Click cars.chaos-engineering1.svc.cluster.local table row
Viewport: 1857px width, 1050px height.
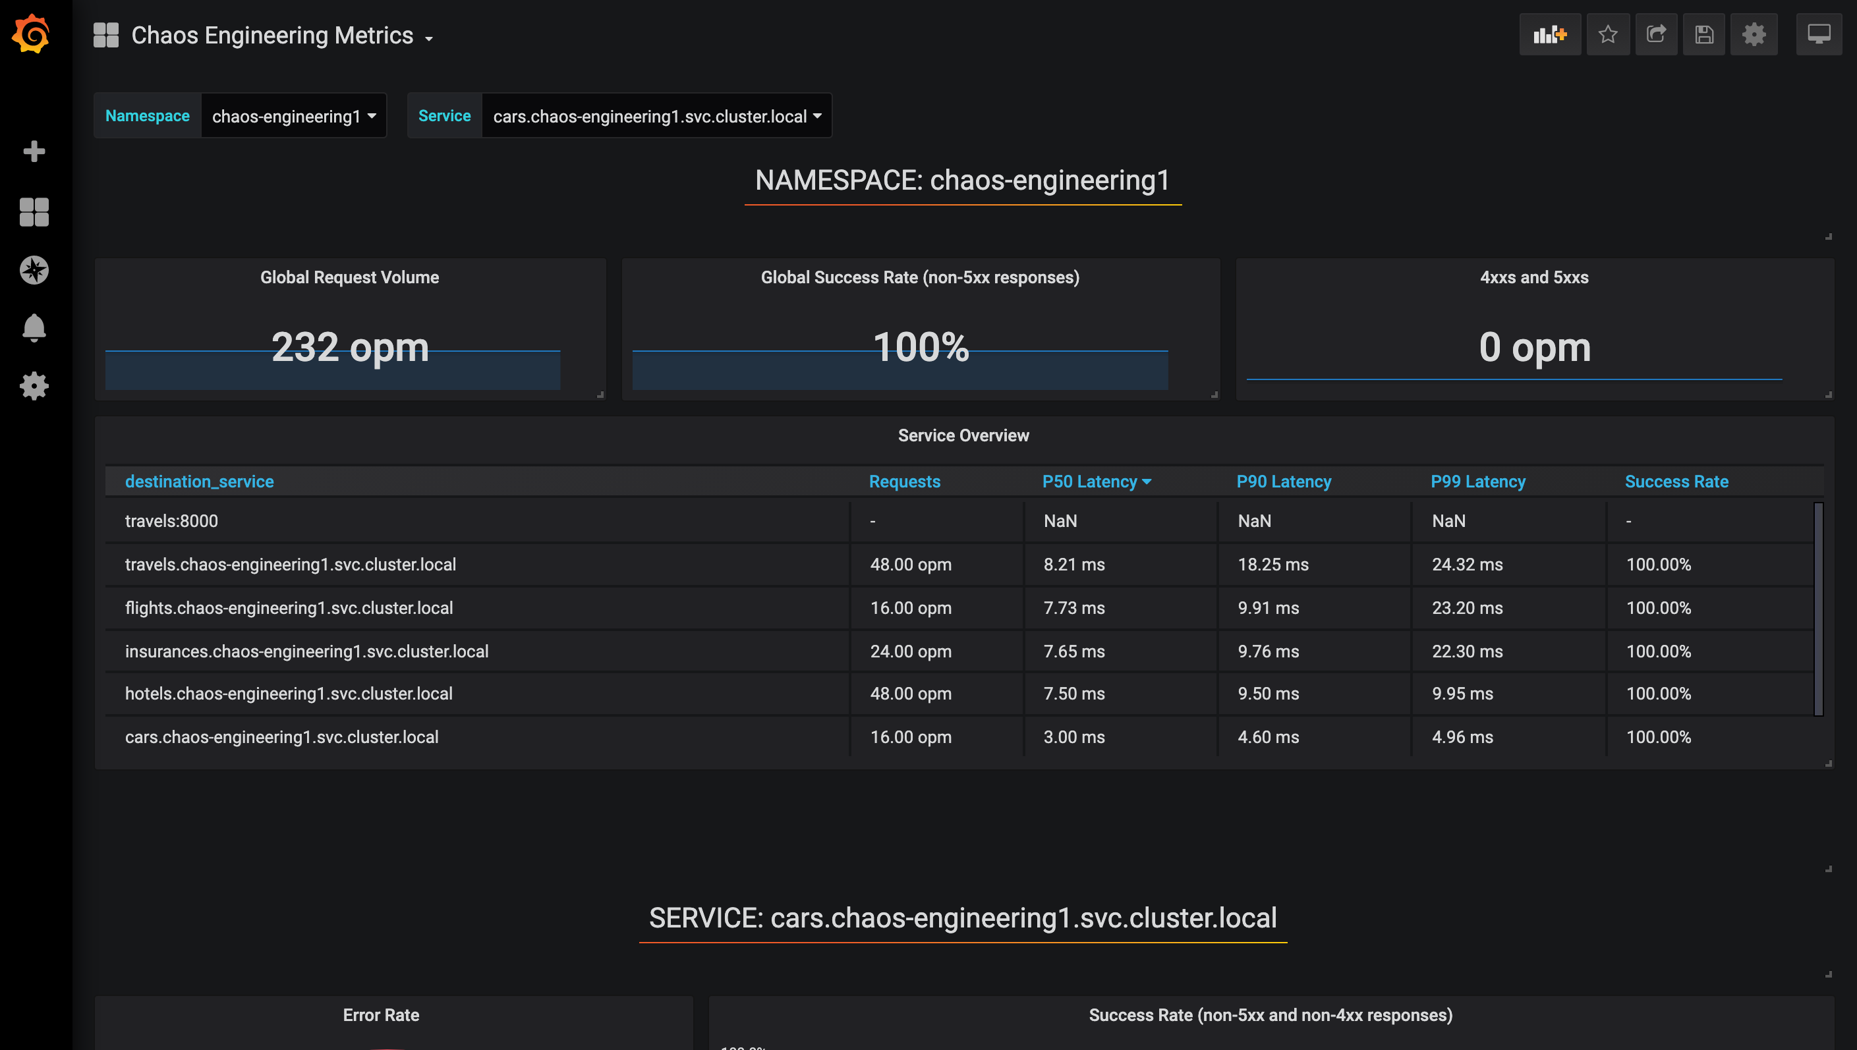pyautogui.click(x=959, y=736)
